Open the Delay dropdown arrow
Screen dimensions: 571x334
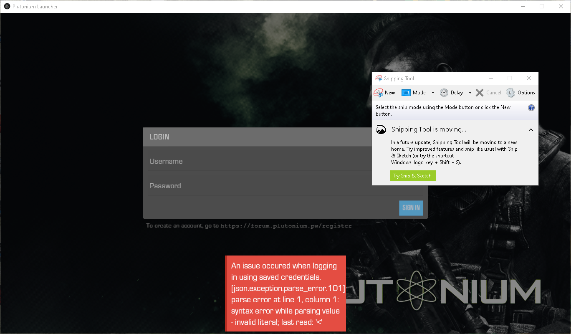470,93
